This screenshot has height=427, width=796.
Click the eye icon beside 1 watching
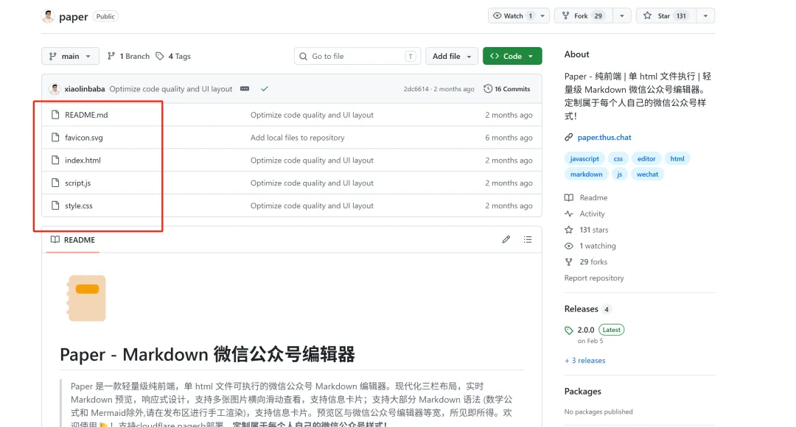pyautogui.click(x=569, y=246)
